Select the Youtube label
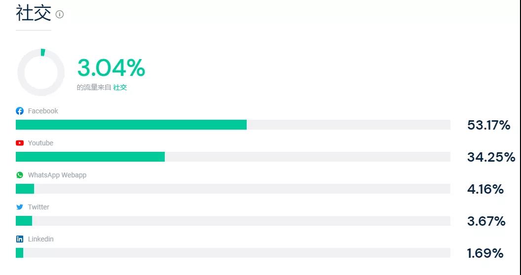 pyautogui.click(x=40, y=143)
